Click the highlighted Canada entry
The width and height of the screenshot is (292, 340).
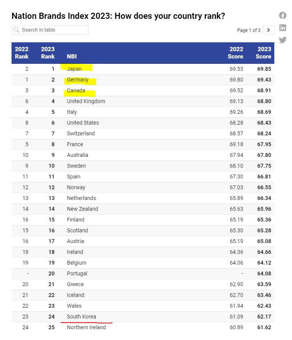(76, 90)
